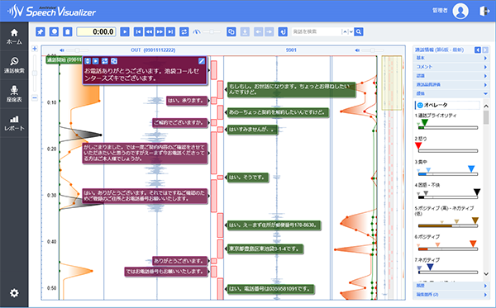Expand the third call info section
This screenshot has width=496, height=308.
pyautogui.click(x=451, y=76)
